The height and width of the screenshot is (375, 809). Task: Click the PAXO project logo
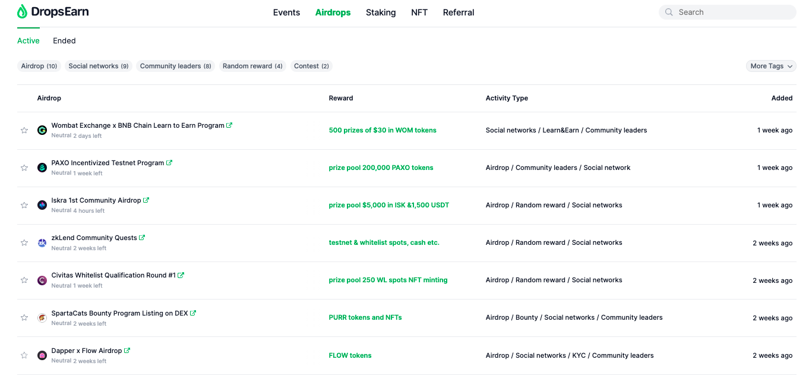(x=42, y=168)
